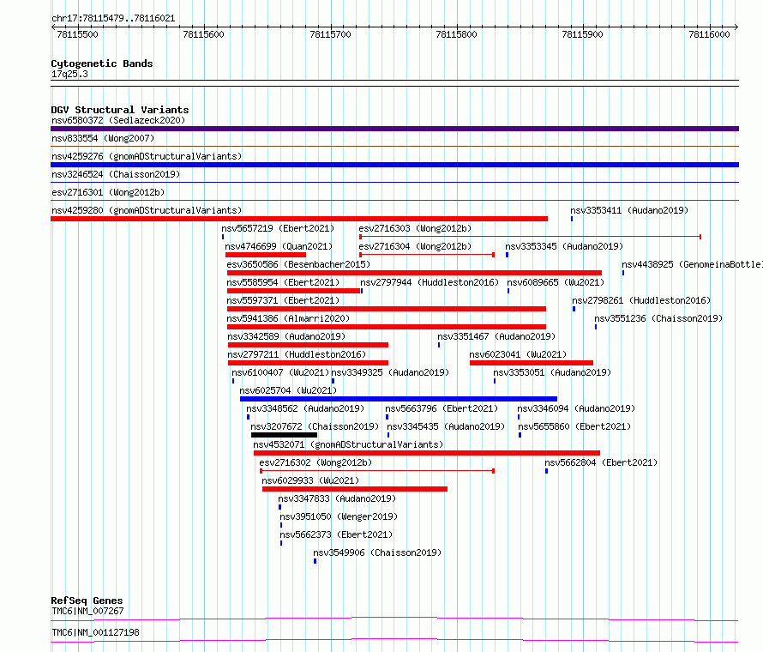Click esv2716301 (Wong2012b) label
Screen dimensions: 763x652
point(108,192)
